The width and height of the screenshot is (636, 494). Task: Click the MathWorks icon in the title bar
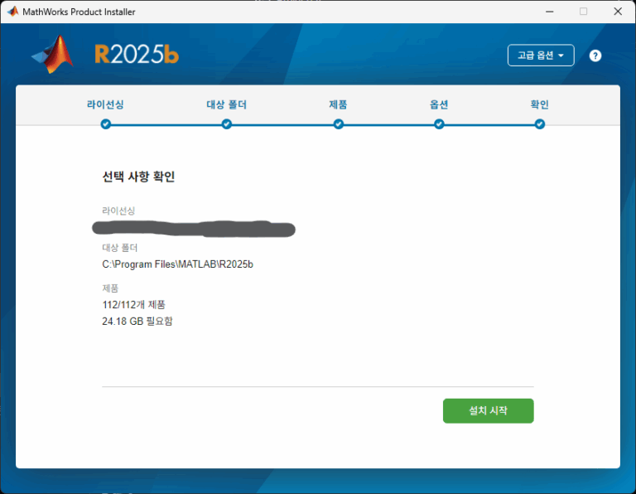coord(12,12)
